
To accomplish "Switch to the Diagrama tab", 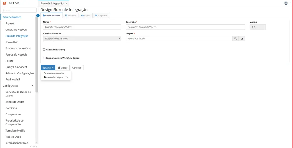I will point(101,16).
